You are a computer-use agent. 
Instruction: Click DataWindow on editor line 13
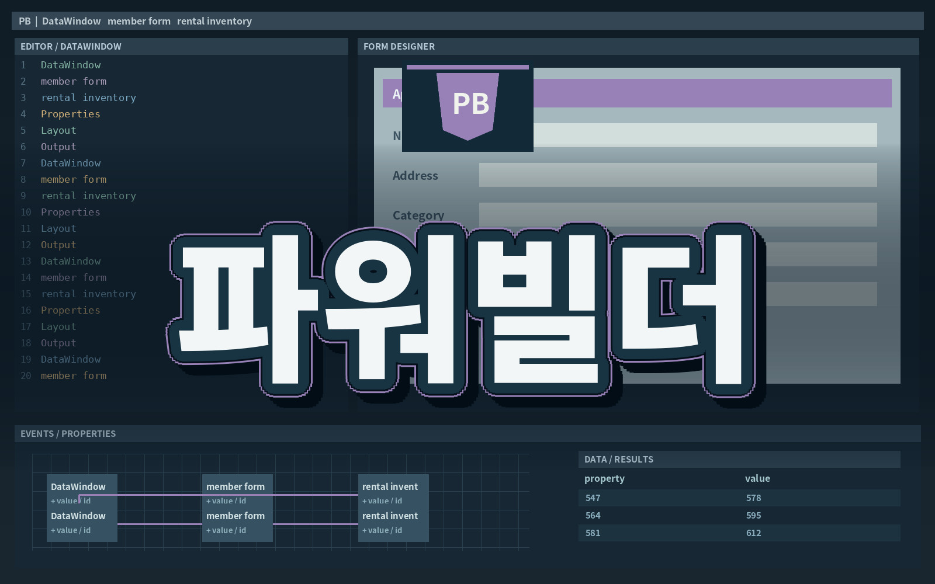click(x=71, y=261)
